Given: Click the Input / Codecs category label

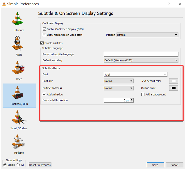Looking at the screenshot, I should click(19, 128).
